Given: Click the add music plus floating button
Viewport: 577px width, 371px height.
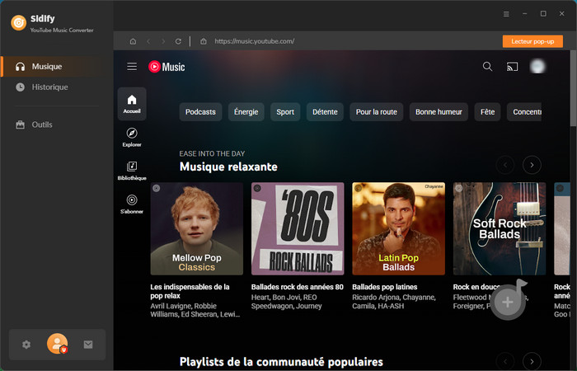Looking at the screenshot, I should (x=508, y=302).
